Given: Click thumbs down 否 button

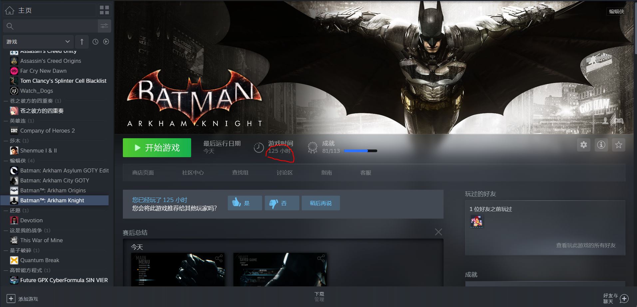Looking at the screenshot, I should (282, 203).
